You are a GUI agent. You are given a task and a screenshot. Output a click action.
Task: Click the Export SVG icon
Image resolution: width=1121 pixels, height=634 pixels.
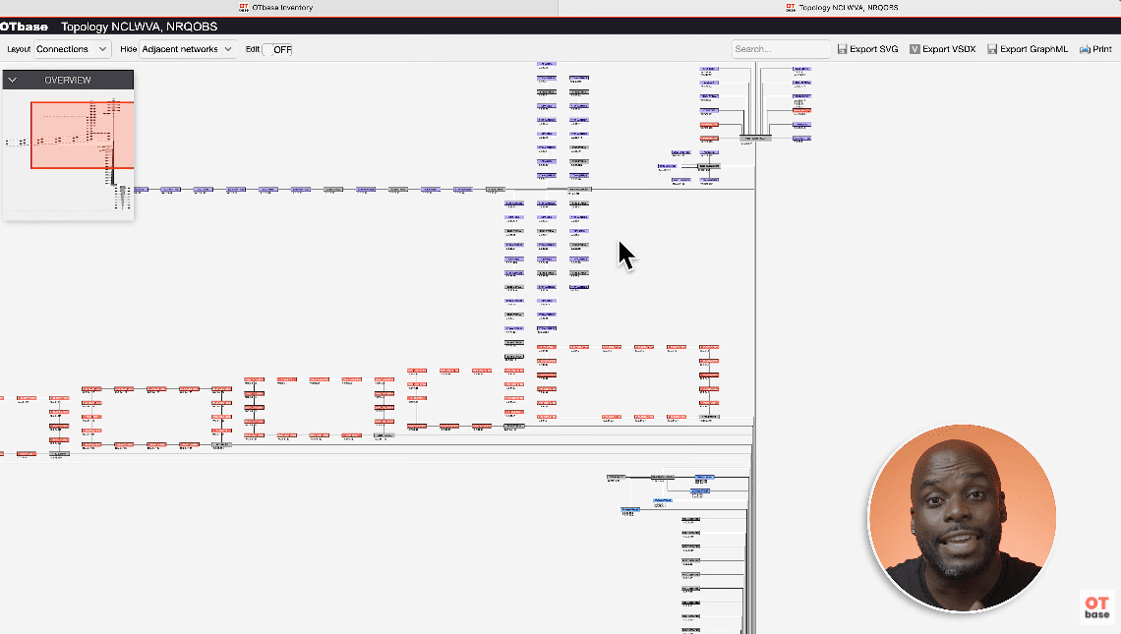pyautogui.click(x=842, y=49)
